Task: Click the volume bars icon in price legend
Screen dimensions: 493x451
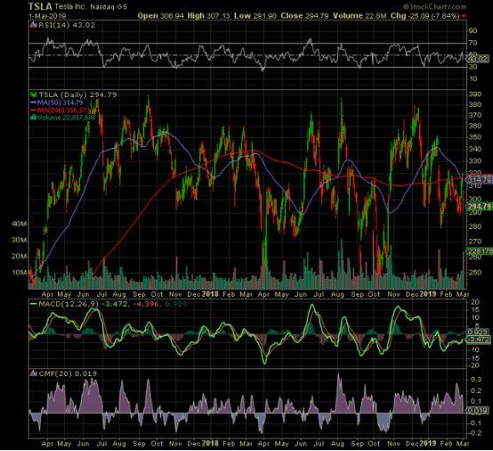Action: (x=34, y=118)
